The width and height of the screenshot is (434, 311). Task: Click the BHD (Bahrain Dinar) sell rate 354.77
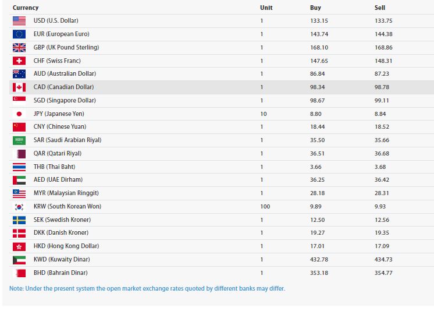coord(384,273)
